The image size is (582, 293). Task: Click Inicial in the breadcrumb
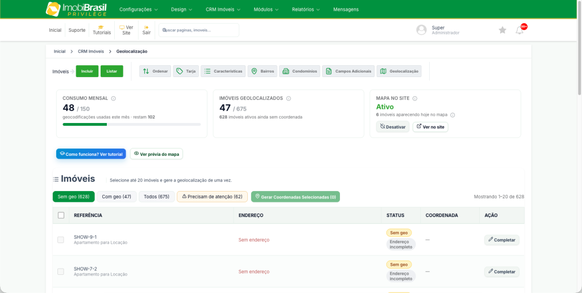[59, 52]
